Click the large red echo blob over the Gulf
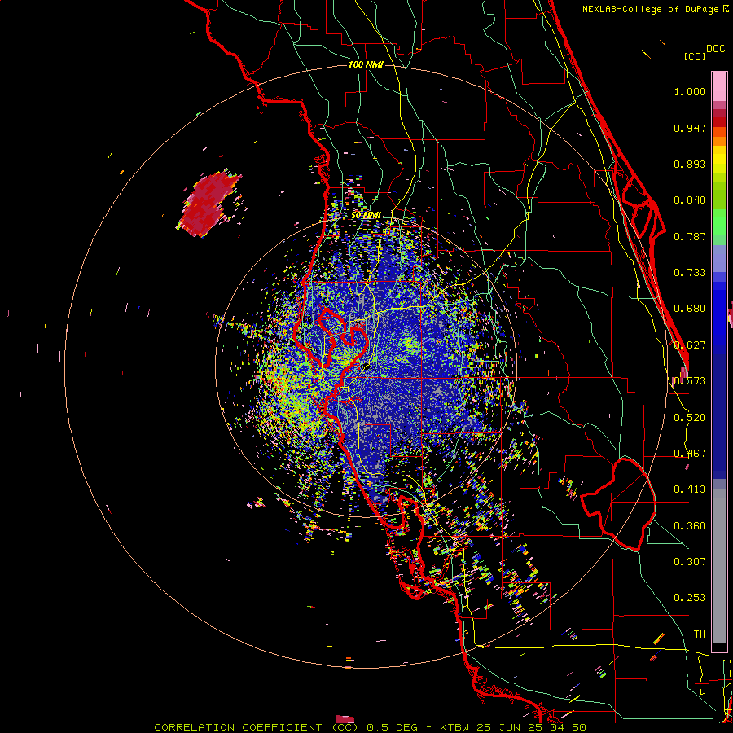 (x=208, y=204)
